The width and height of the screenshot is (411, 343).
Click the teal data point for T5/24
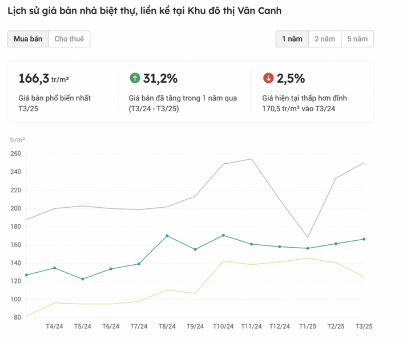click(x=83, y=279)
